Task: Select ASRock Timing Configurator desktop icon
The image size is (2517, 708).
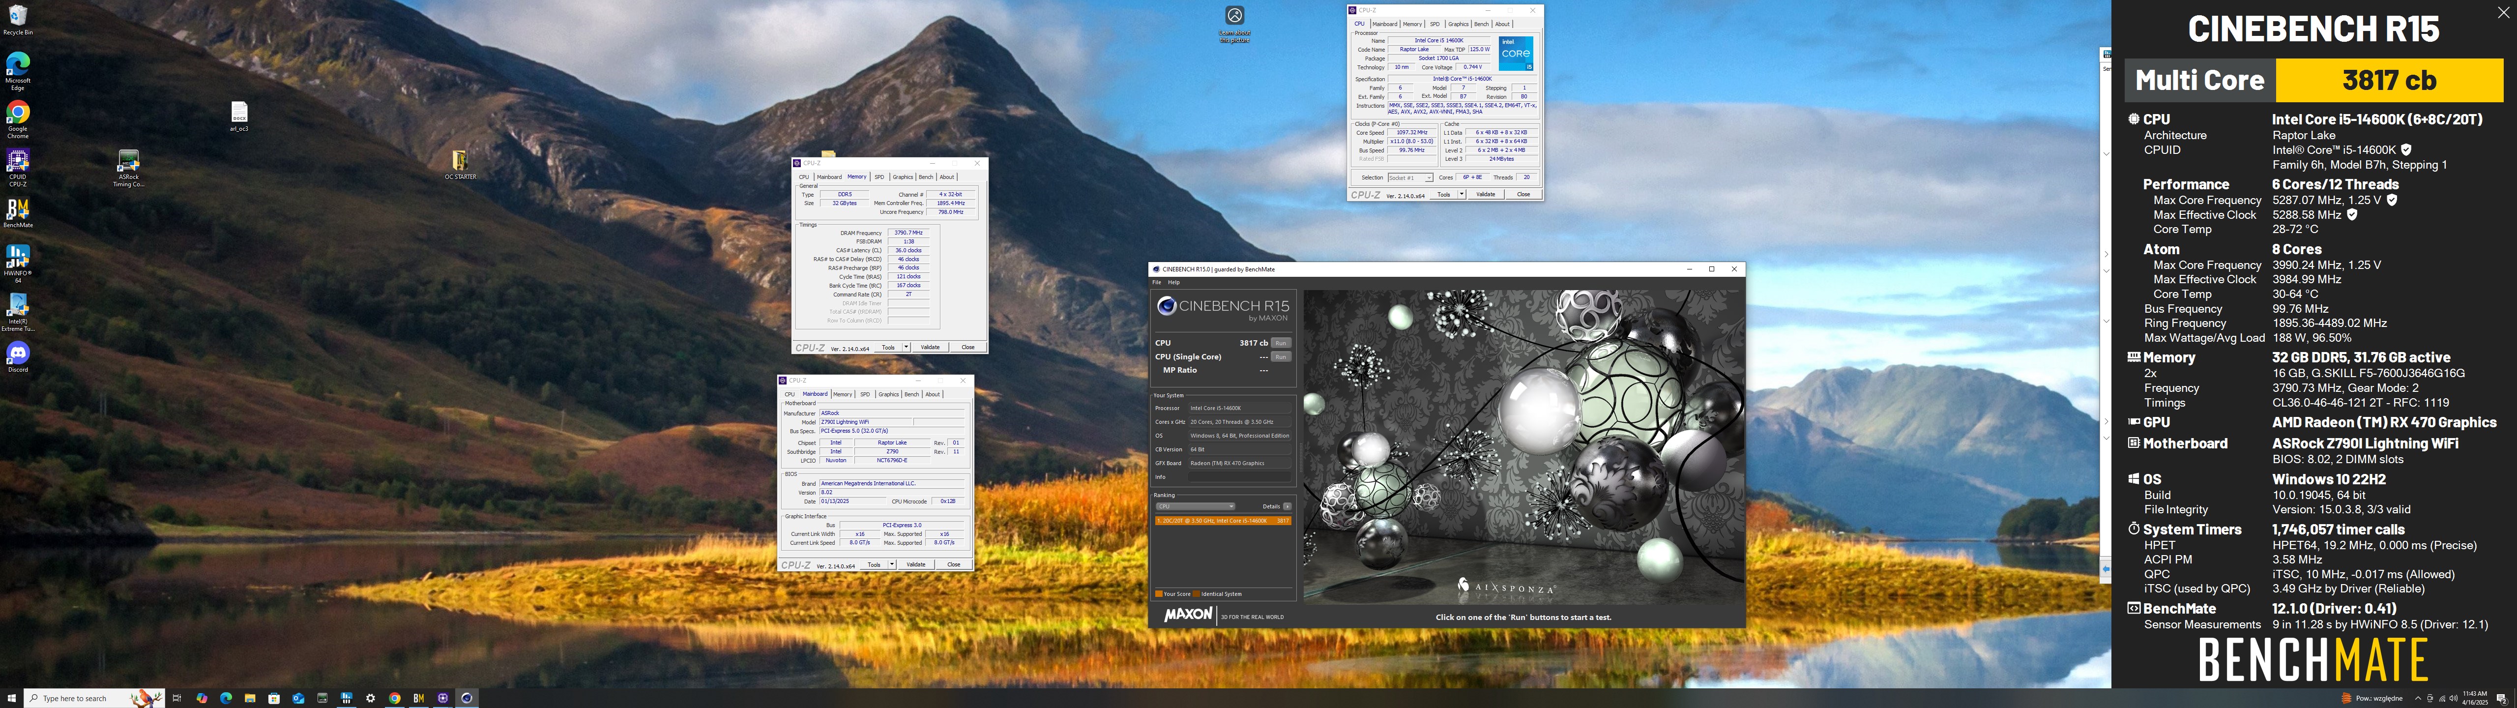Action: coord(128,168)
